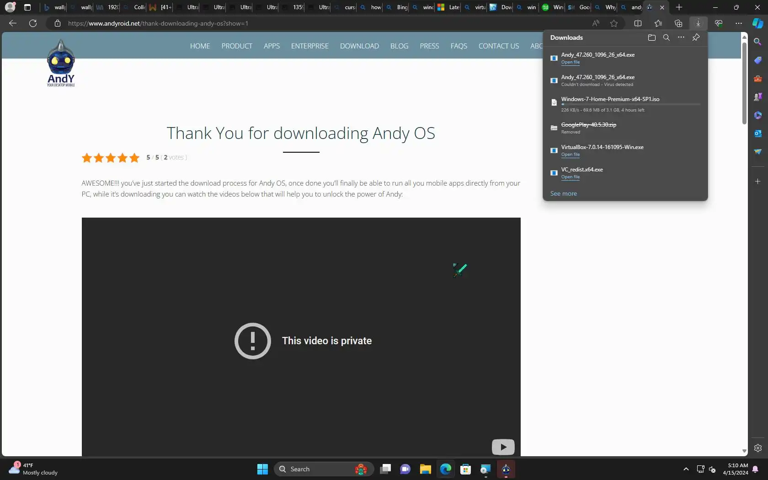Viewport: 768px width, 480px height.
Task: Refresh the current page
Action: [x=33, y=23]
